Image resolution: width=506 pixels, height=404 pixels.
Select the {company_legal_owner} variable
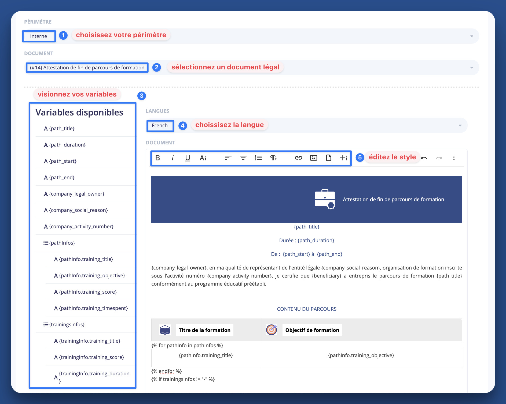click(76, 194)
